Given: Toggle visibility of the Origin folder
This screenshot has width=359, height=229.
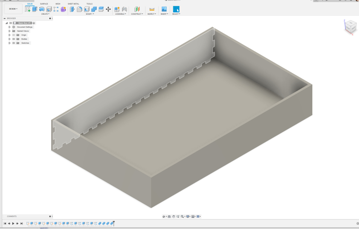Looking at the screenshot, I should tap(13, 35).
